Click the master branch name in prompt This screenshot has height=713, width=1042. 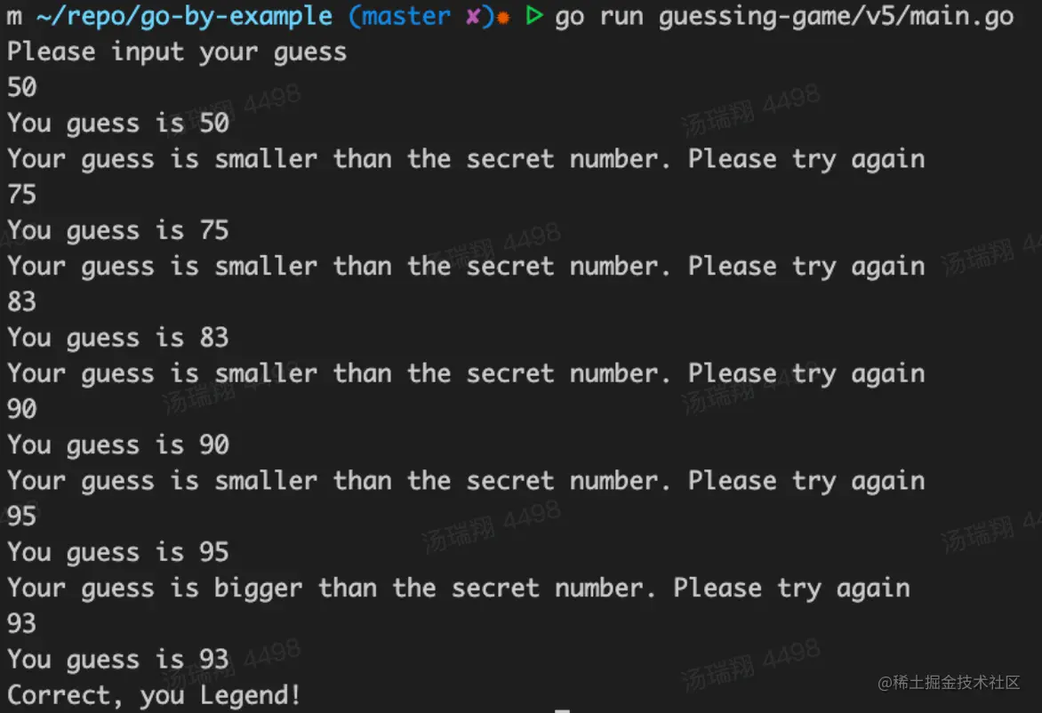(405, 16)
